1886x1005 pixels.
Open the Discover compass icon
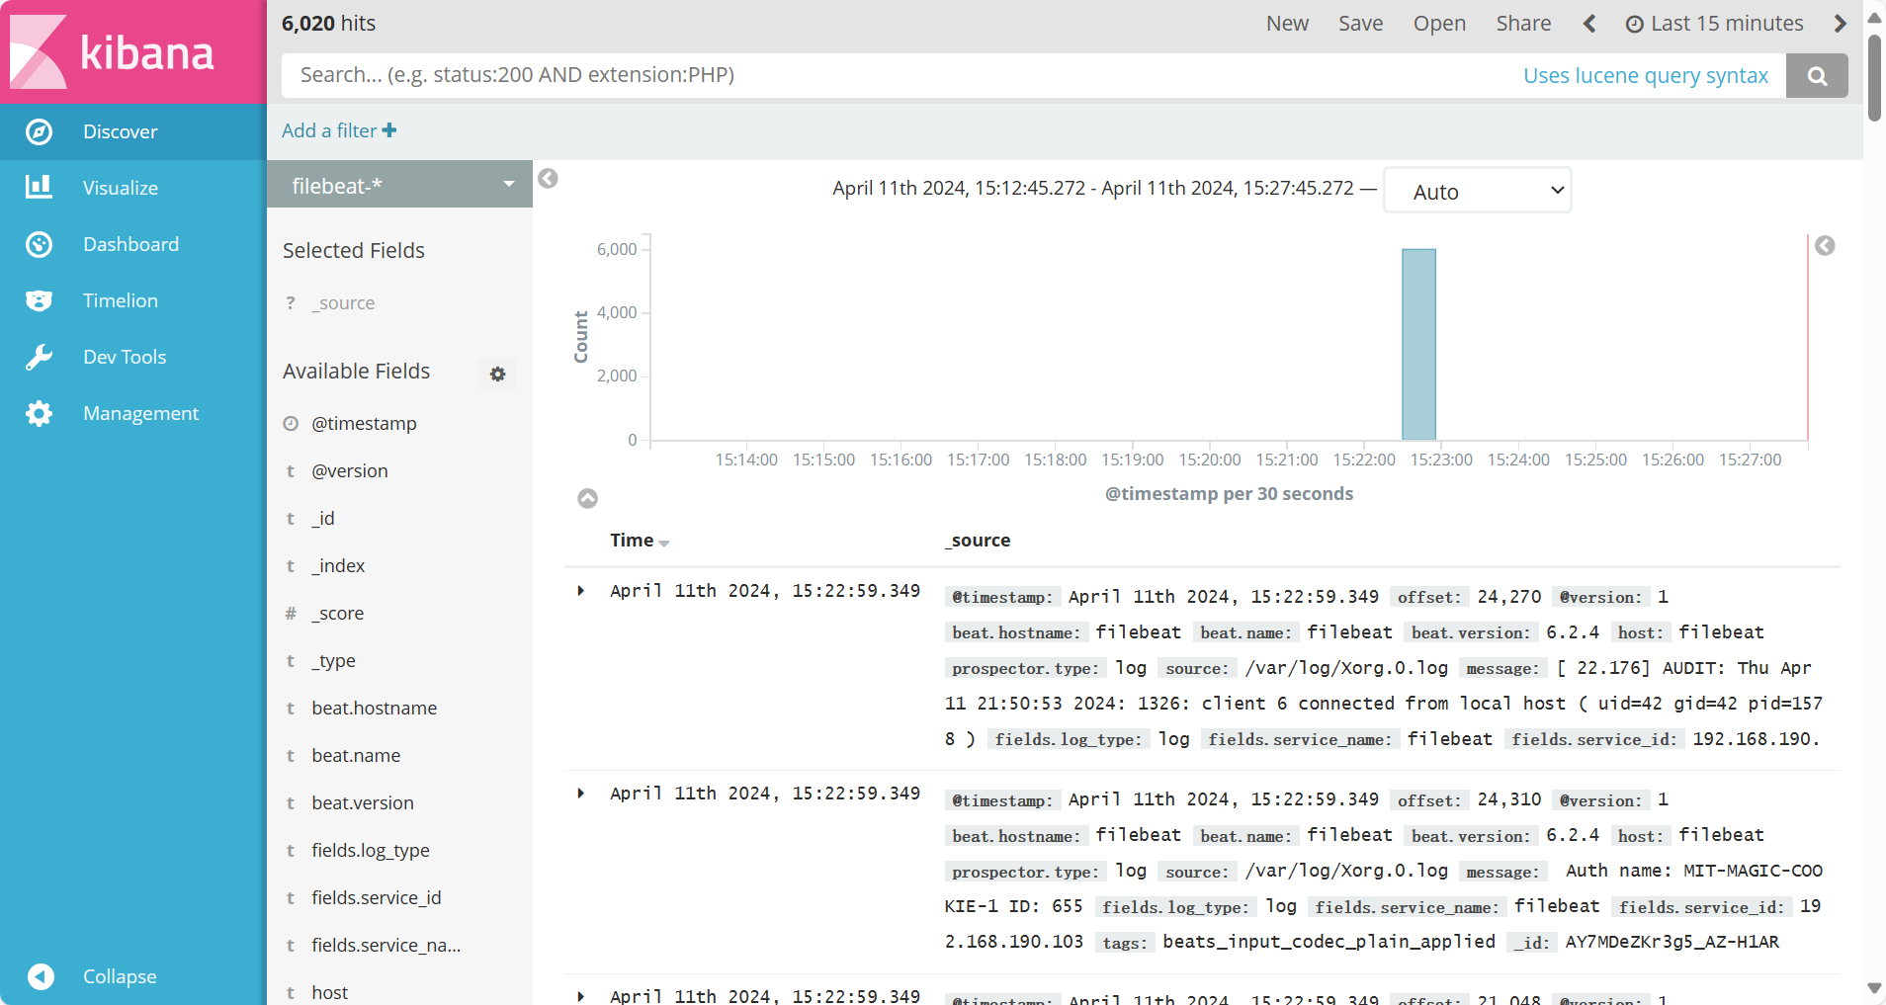point(39,131)
